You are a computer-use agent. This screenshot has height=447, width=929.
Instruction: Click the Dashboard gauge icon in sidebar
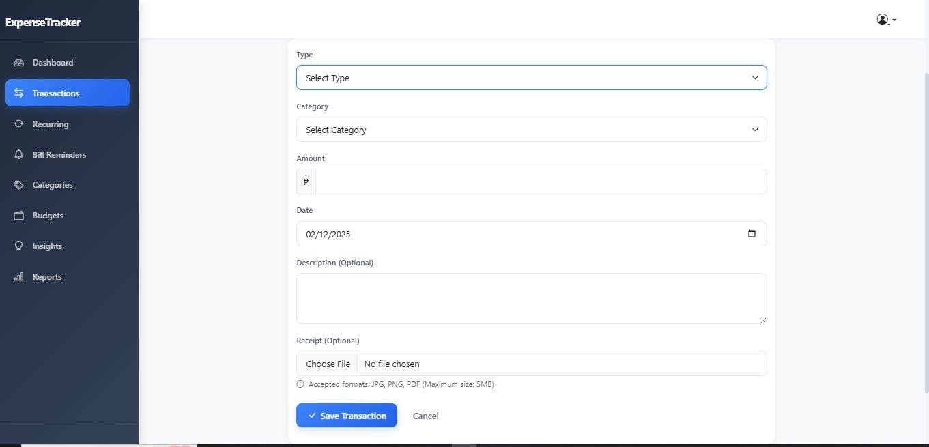[18, 63]
